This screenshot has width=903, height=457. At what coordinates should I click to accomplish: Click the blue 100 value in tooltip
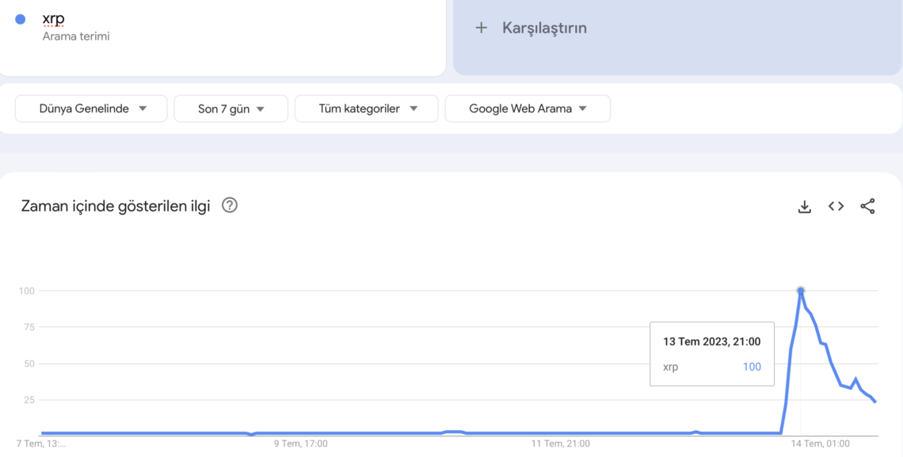pyautogui.click(x=752, y=367)
